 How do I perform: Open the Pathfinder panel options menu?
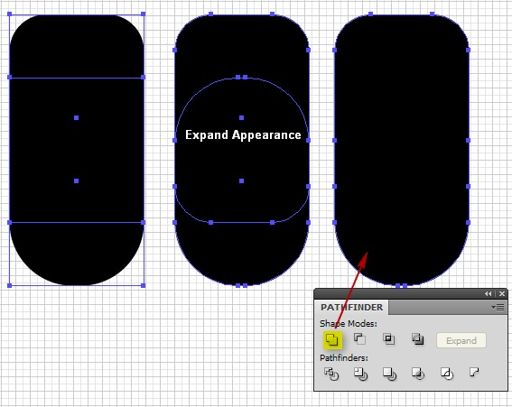(498, 307)
